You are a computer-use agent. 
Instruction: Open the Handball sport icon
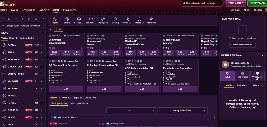pyautogui.click(x=151, y=19)
